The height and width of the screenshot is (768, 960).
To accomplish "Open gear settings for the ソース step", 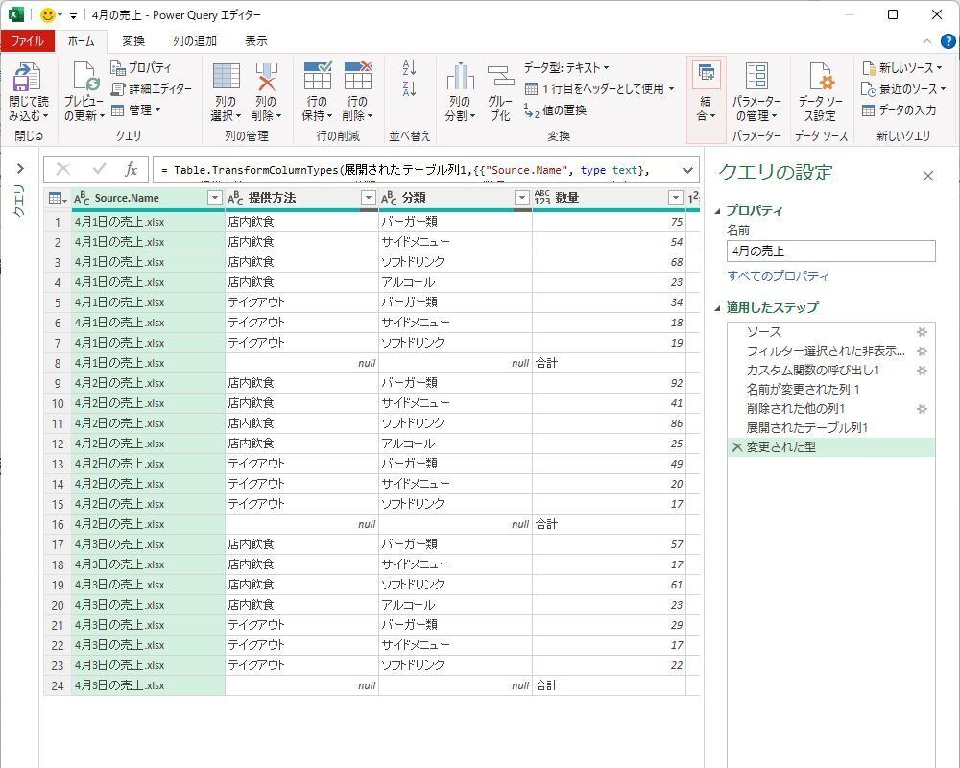I will tap(922, 332).
